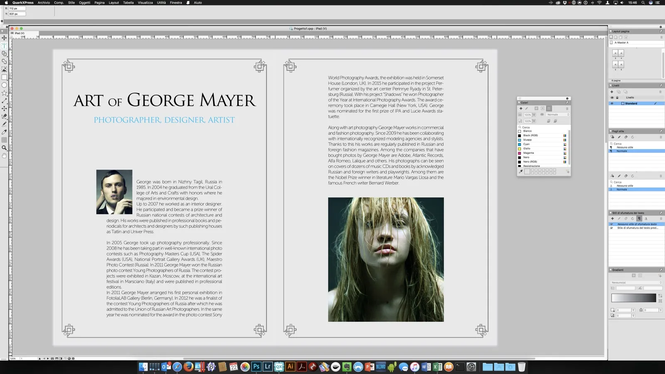Collapse the Layout pagina panel
The width and height of the screenshot is (665, 374).
(x=611, y=31)
